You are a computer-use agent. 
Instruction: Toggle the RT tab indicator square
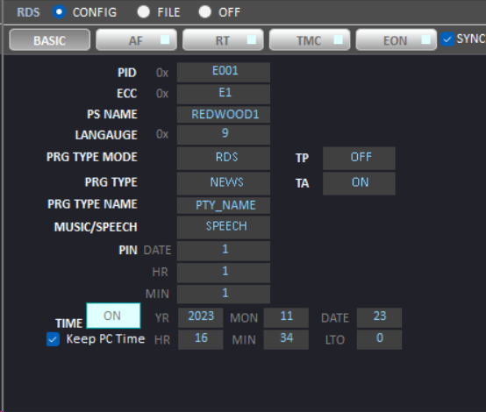coord(252,39)
